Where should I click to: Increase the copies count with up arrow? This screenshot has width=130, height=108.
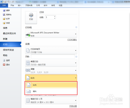55,16
